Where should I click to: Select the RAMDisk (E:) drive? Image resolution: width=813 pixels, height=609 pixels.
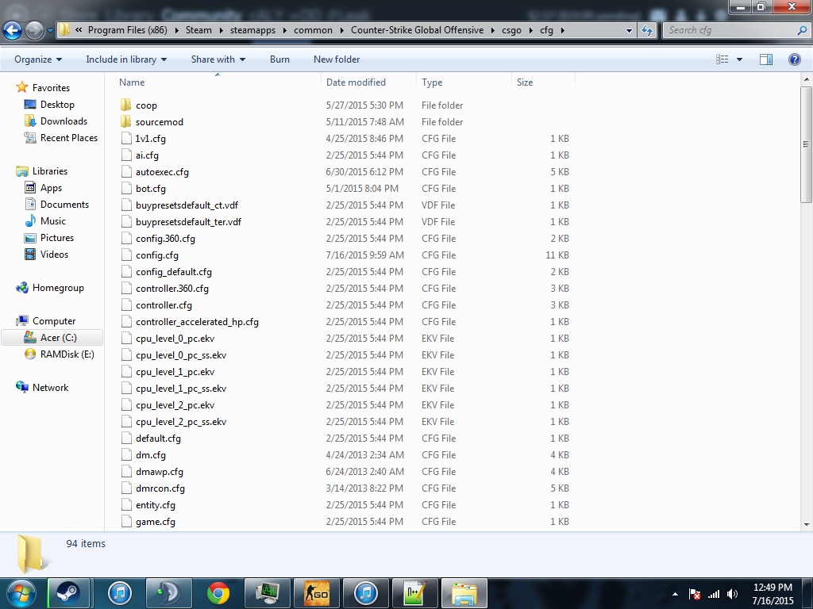(67, 354)
